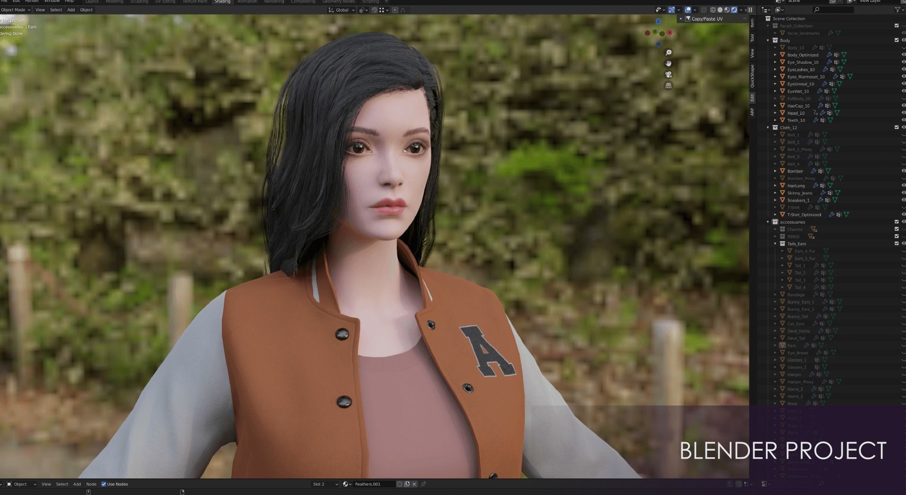
Task: Open Global transform orientation dropdown
Action: (x=342, y=10)
